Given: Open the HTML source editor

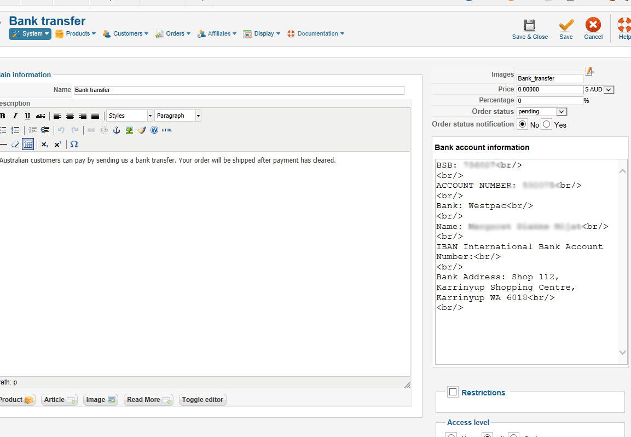Looking at the screenshot, I should pyautogui.click(x=166, y=130).
